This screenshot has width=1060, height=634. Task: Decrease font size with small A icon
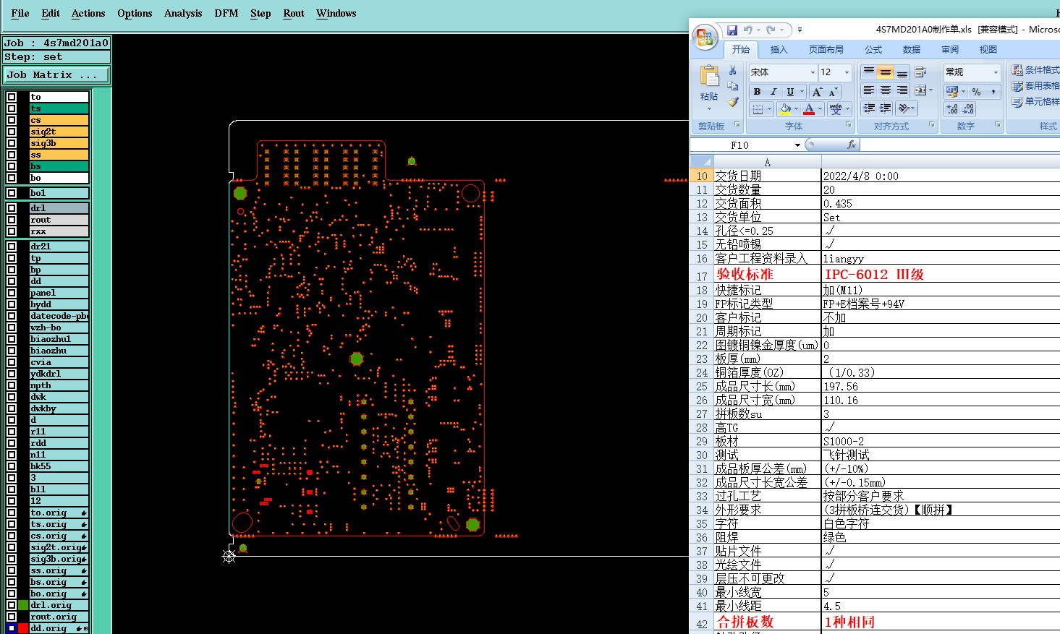[x=833, y=92]
